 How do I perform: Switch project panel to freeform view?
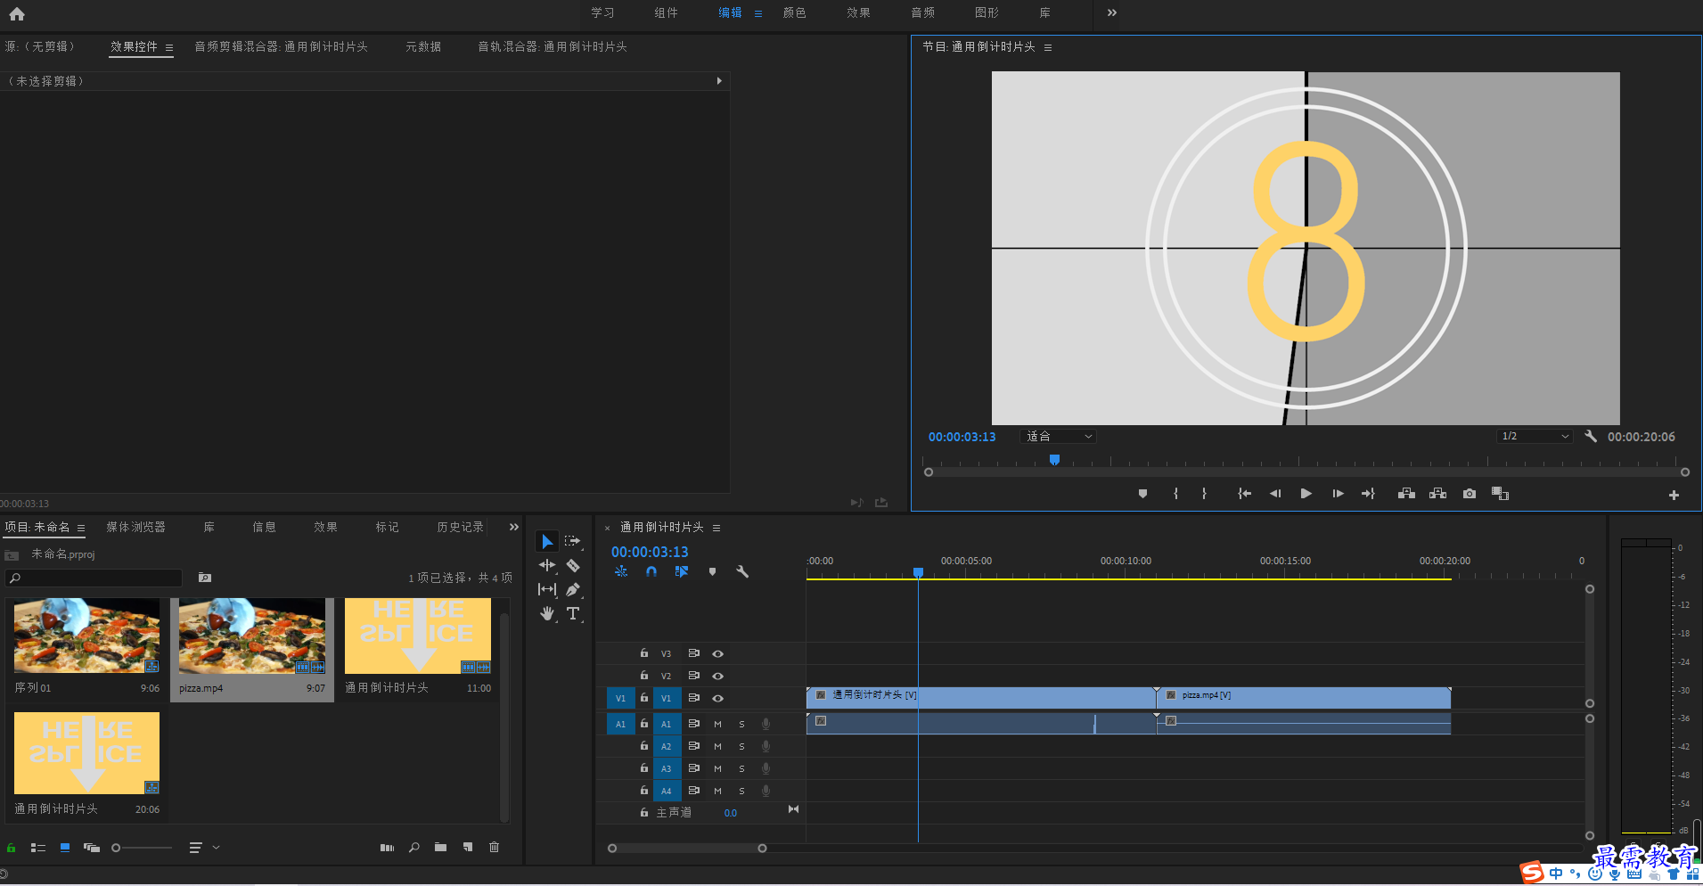click(x=92, y=848)
